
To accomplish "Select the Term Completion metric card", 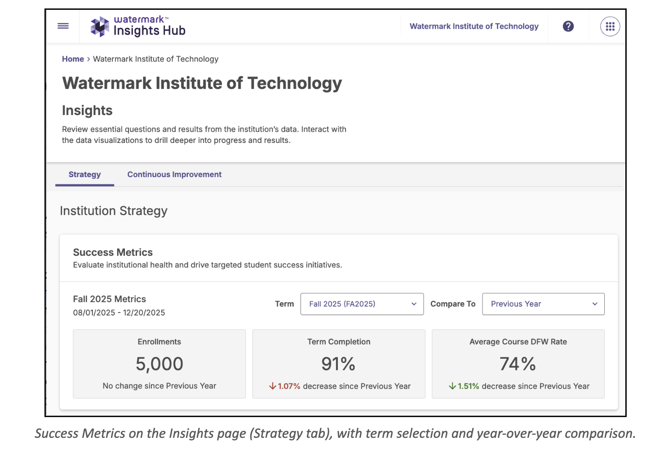I will pyautogui.click(x=339, y=364).
